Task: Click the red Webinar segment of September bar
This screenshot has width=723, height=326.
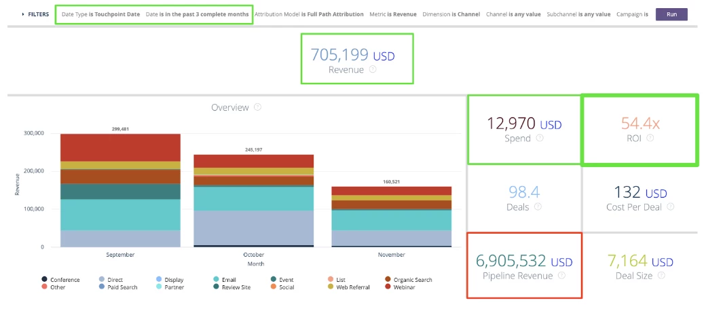Action: point(120,147)
